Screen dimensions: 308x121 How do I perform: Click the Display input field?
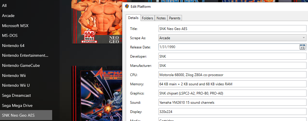(232, 112)
